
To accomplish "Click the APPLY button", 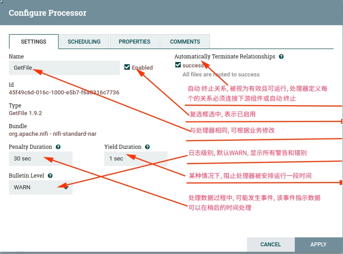I will point(319,245).
